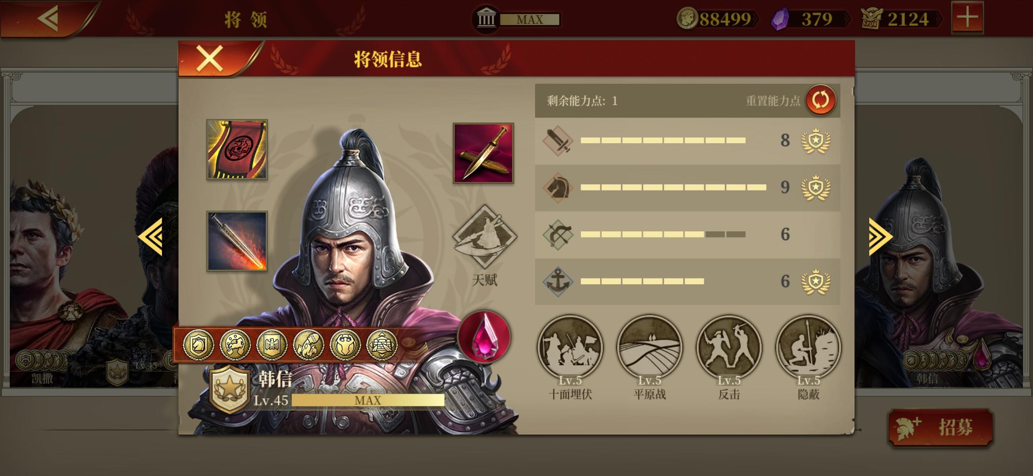Open the golden dagger item slot
This screenshot has width=1033, height=476.
pos(483,153)
